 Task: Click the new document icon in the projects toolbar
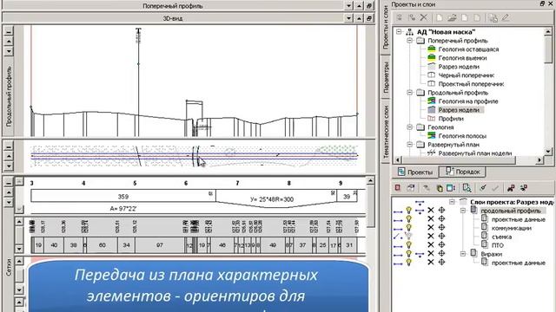pos(440,17)
